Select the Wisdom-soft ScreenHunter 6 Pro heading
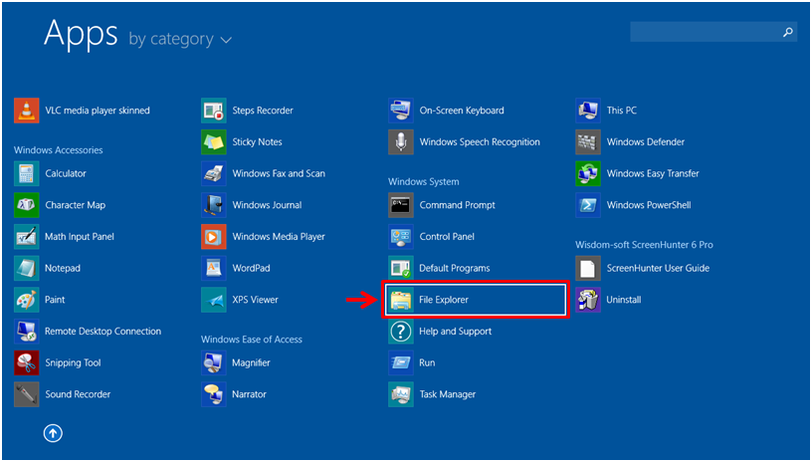 [644, 245]
